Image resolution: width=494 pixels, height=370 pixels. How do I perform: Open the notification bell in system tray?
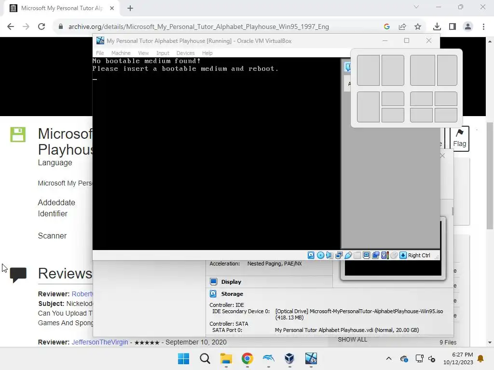point(480,358)
